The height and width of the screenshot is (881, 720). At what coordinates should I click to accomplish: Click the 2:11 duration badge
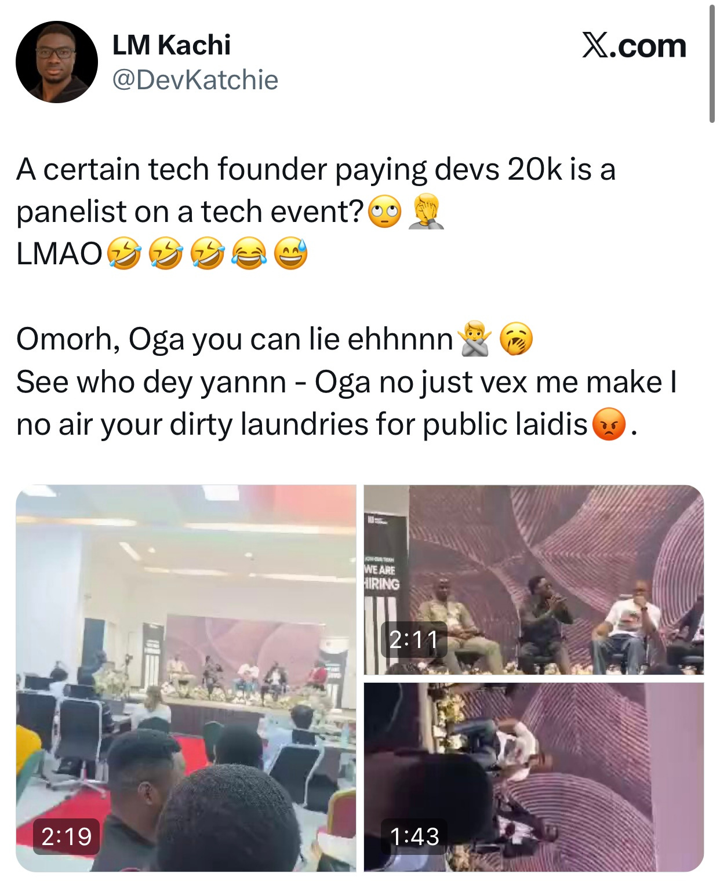(414, 639)
